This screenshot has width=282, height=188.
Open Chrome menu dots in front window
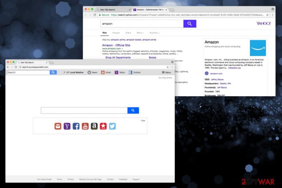[x=172, y=67]
